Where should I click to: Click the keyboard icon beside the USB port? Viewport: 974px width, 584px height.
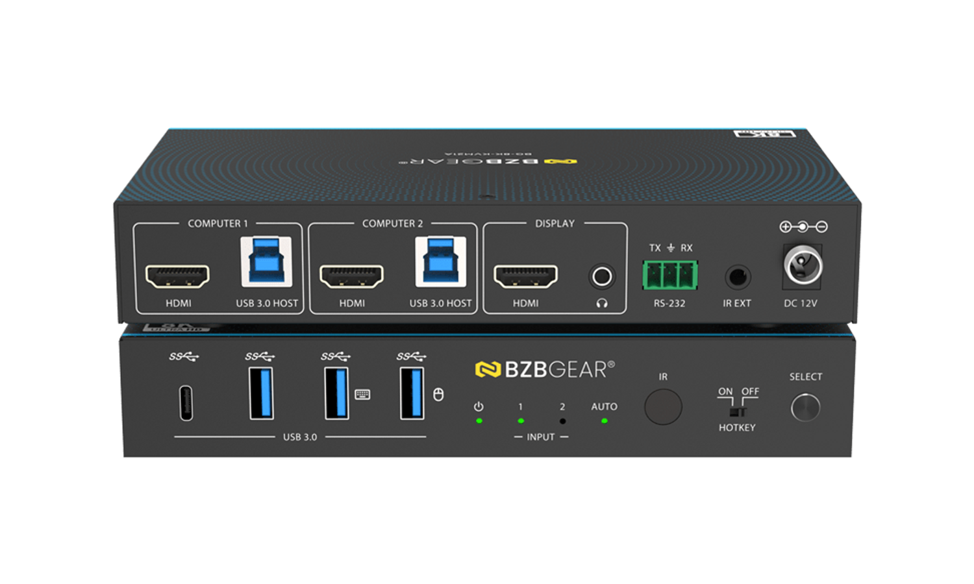[363, 395]
